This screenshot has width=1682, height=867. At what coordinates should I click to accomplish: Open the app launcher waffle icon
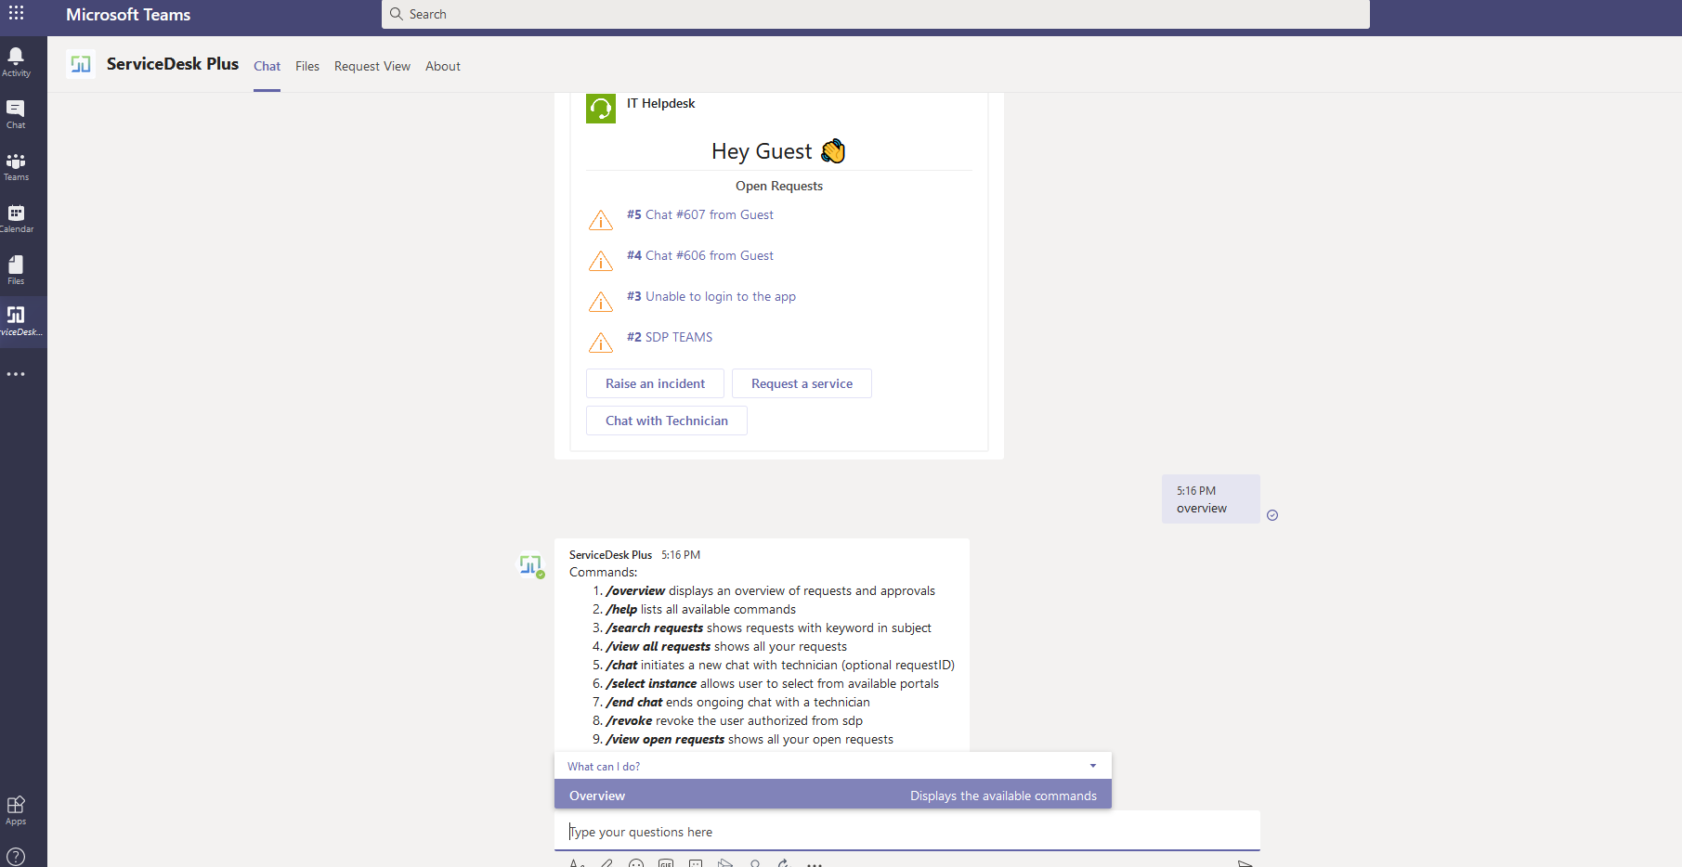17,13
